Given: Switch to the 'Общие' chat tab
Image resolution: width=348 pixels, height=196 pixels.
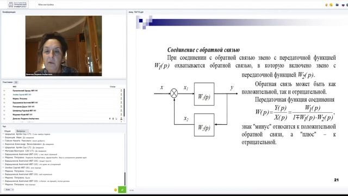Looking at the screenshot, I should (x=7, y=131).
